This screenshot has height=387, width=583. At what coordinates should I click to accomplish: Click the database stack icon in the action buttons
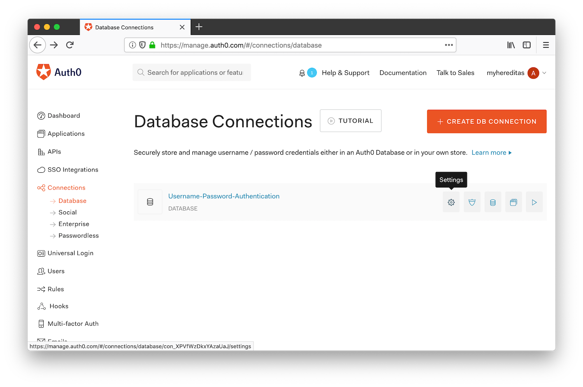tap(493, 202)
